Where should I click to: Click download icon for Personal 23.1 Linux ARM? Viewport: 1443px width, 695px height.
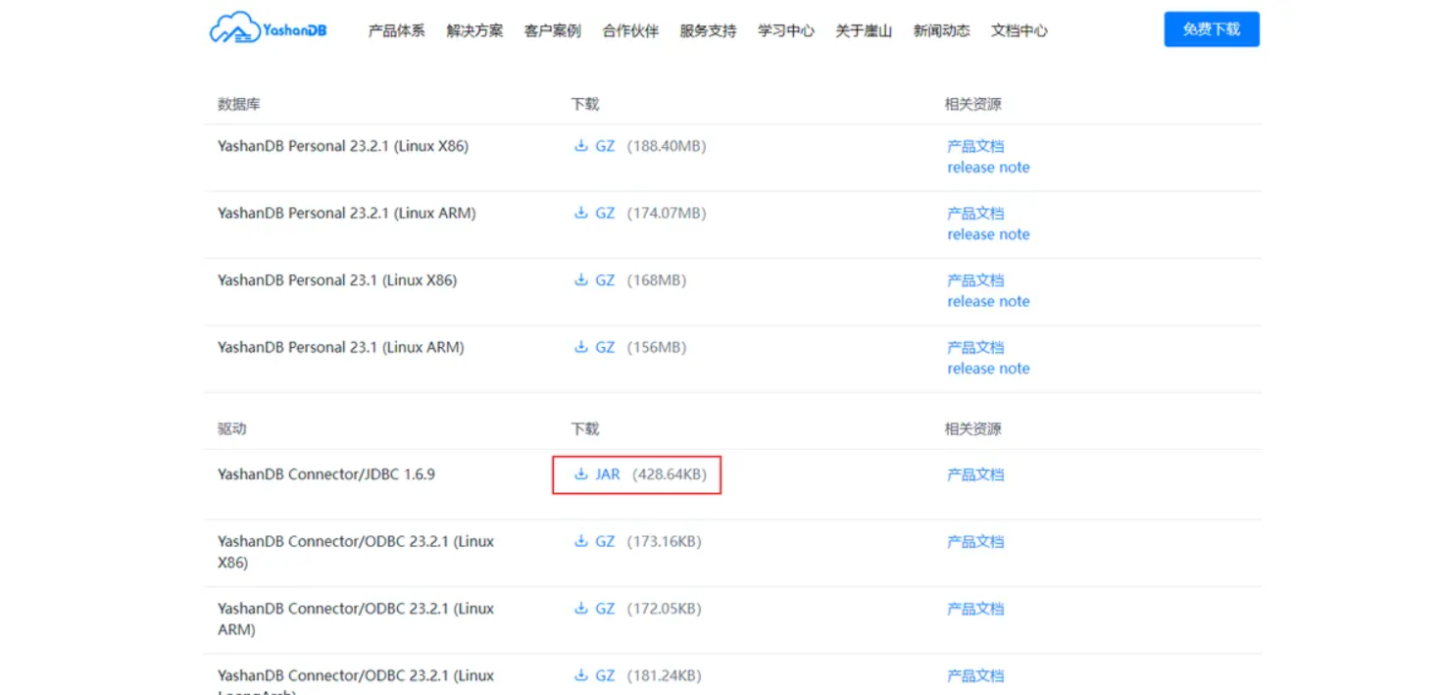click(x=580, y=347)
